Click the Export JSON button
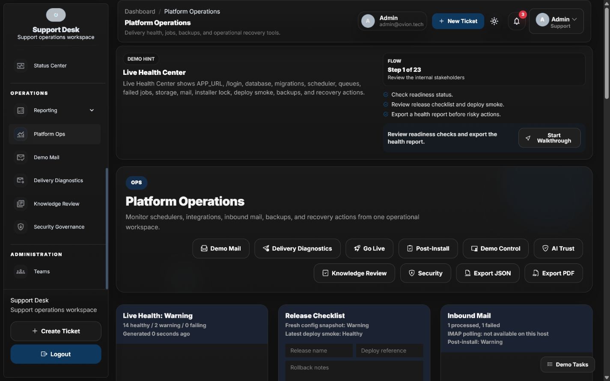The image size is (610, 381). (488, 273)
